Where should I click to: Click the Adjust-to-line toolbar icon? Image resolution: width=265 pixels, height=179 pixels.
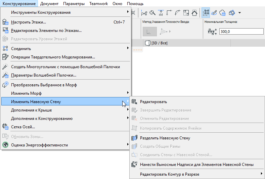(x=161, y=13)
